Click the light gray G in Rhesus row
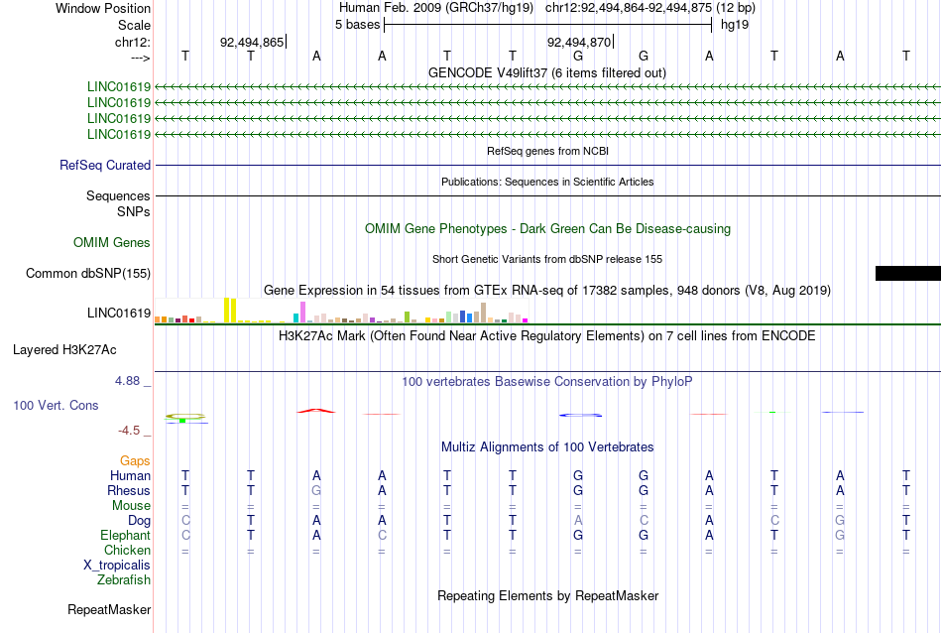 (316, 491)
